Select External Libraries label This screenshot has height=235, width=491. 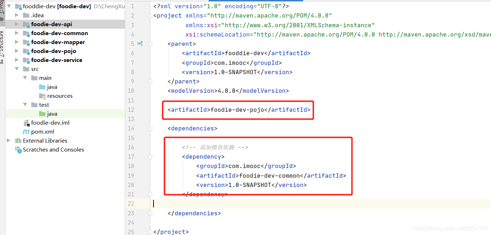[45, 140]
